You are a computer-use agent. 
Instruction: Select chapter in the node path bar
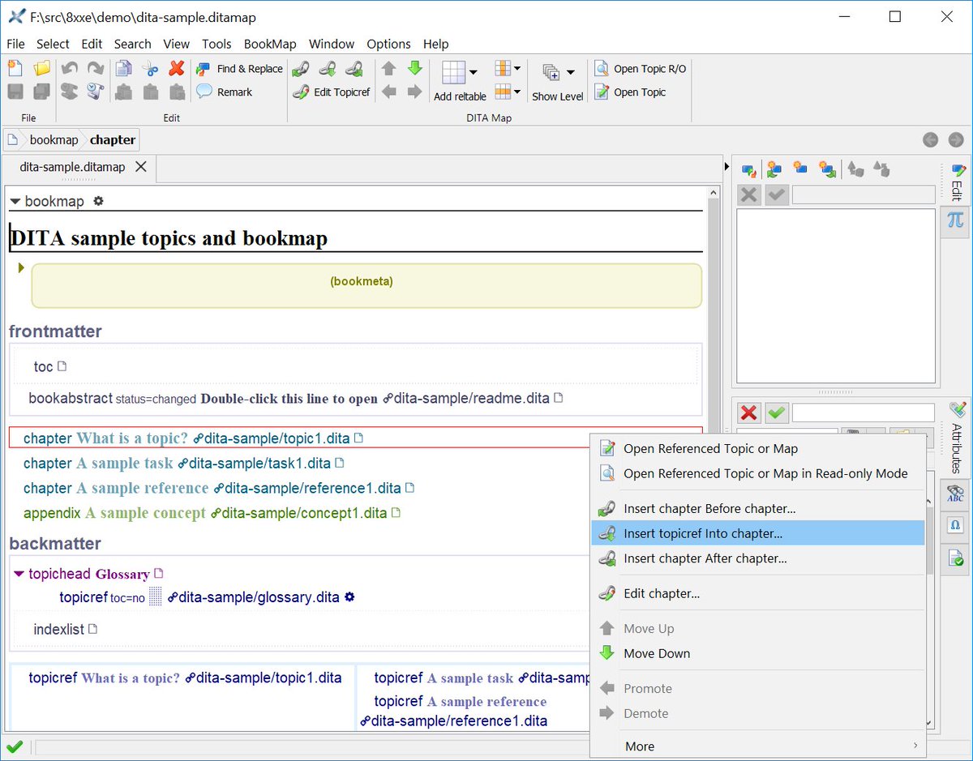click(x=113, y=139)
